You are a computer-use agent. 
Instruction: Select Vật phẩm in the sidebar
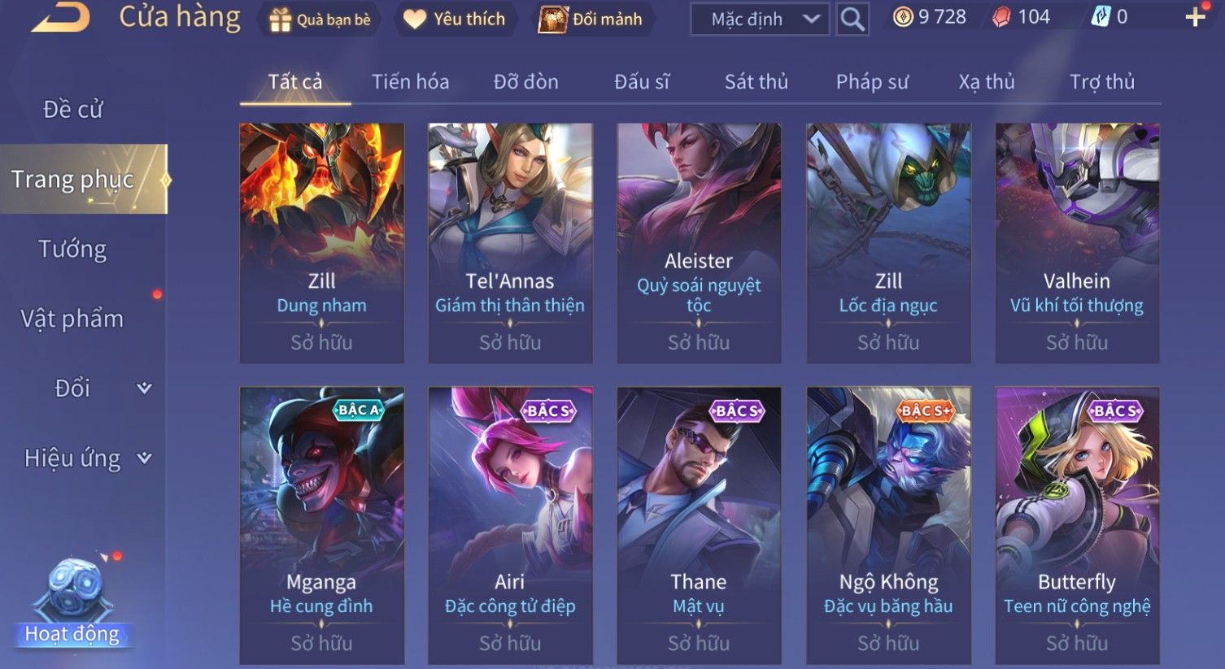[x=72, y=319]
